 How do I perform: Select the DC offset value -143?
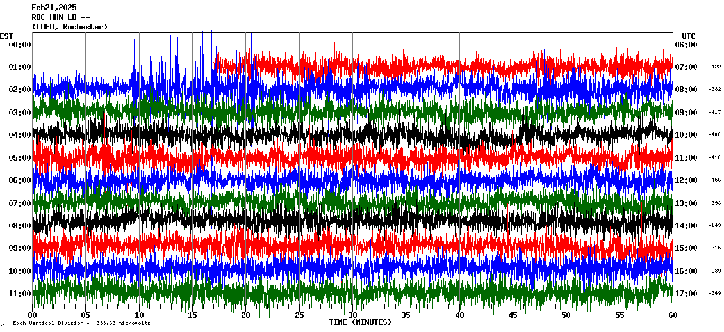(x=714, y=226)
